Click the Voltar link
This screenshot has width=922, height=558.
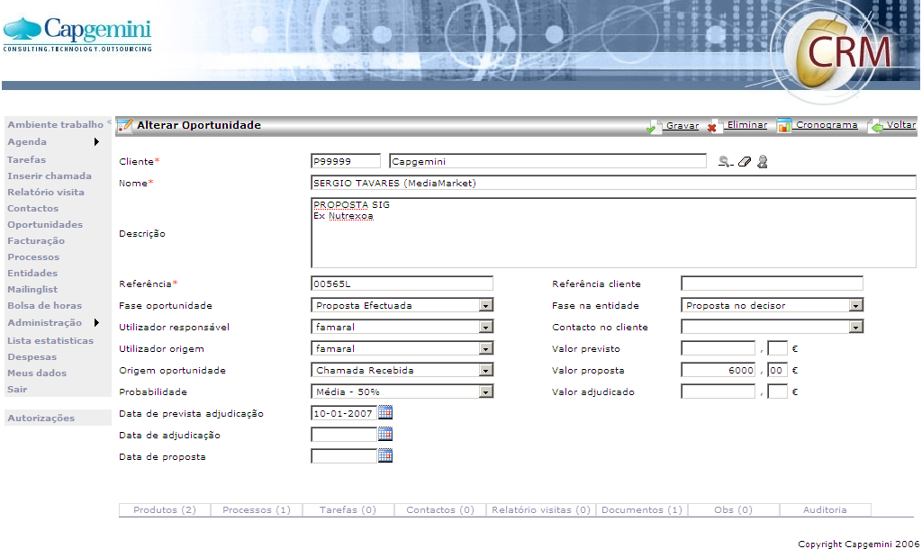(x=900, y=125)
